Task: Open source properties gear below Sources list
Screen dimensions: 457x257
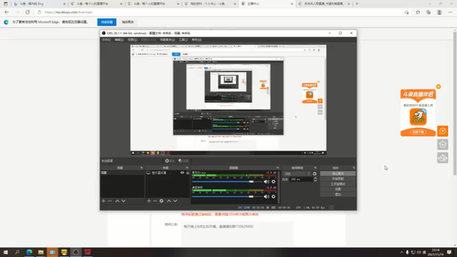Action: click(x=162, y=201)
